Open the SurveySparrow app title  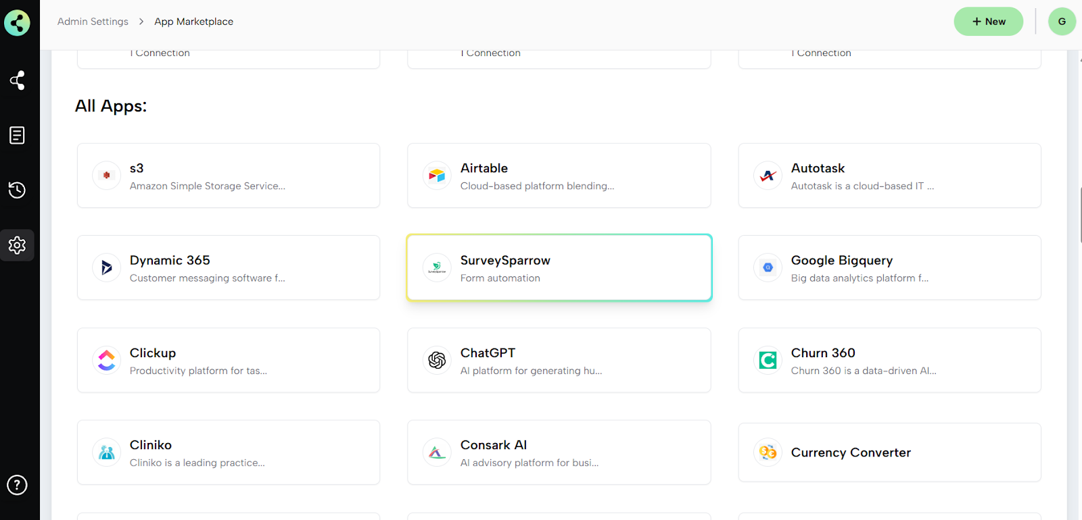click(x=505, y=260)
